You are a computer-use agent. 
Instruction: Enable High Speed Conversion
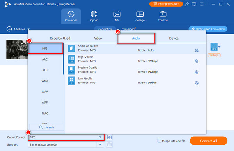[x=208, y=29]
